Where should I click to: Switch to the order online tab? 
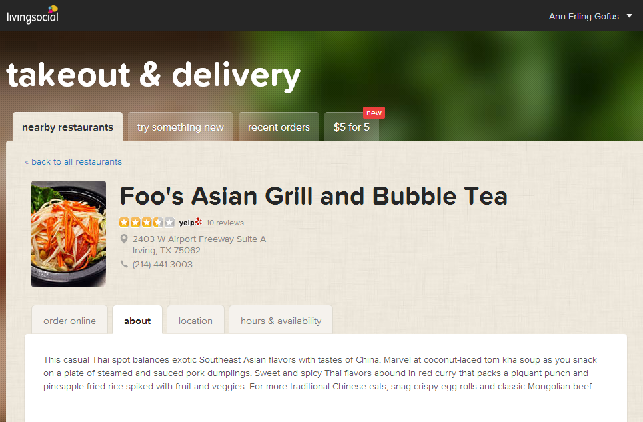tap(69, 320)
